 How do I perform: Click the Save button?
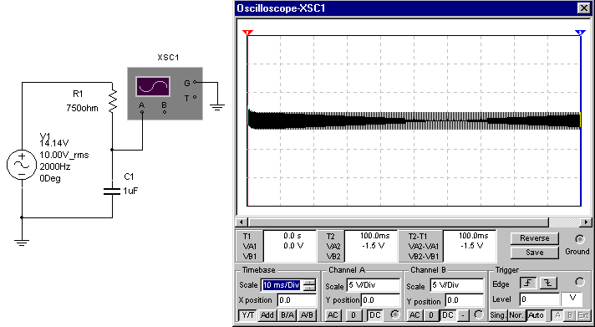(534, 253)
